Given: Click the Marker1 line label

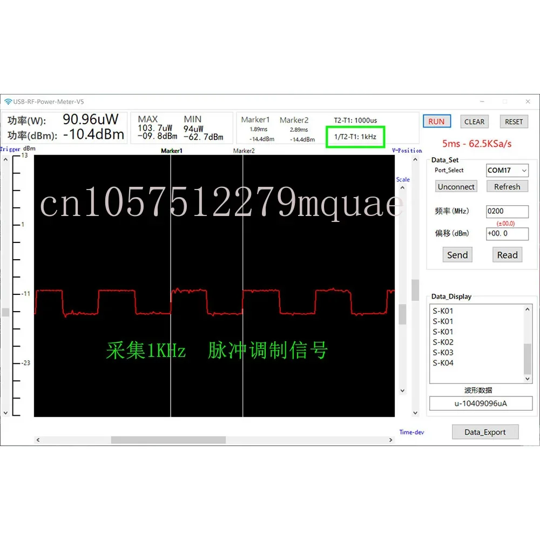Looking at the screenshot, I should tap(172, 151).
